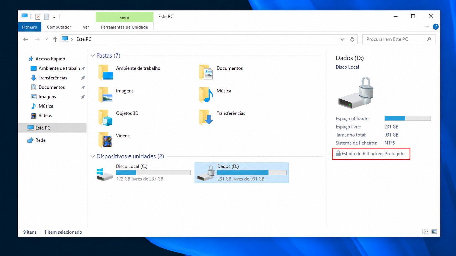This screenshot has width=456, height=256.
Task: Click the search magnifier icon
Action: [x=429, y=39]
